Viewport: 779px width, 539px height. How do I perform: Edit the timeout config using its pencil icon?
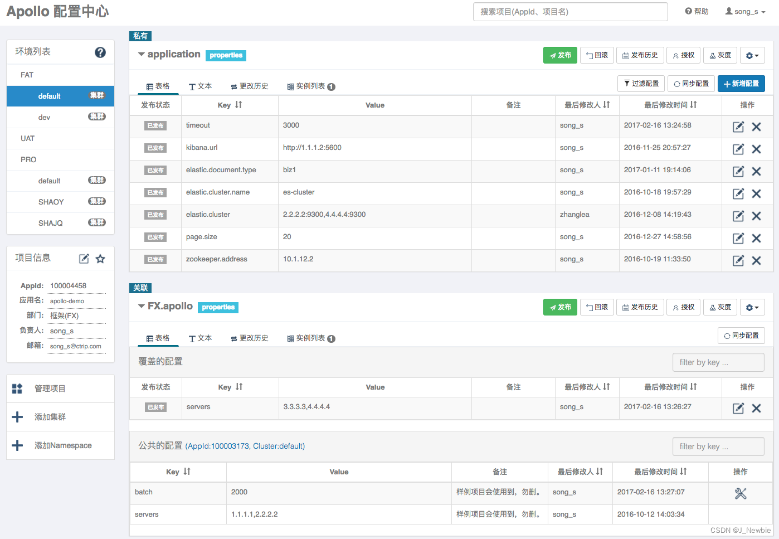click(x=738, y=127)
